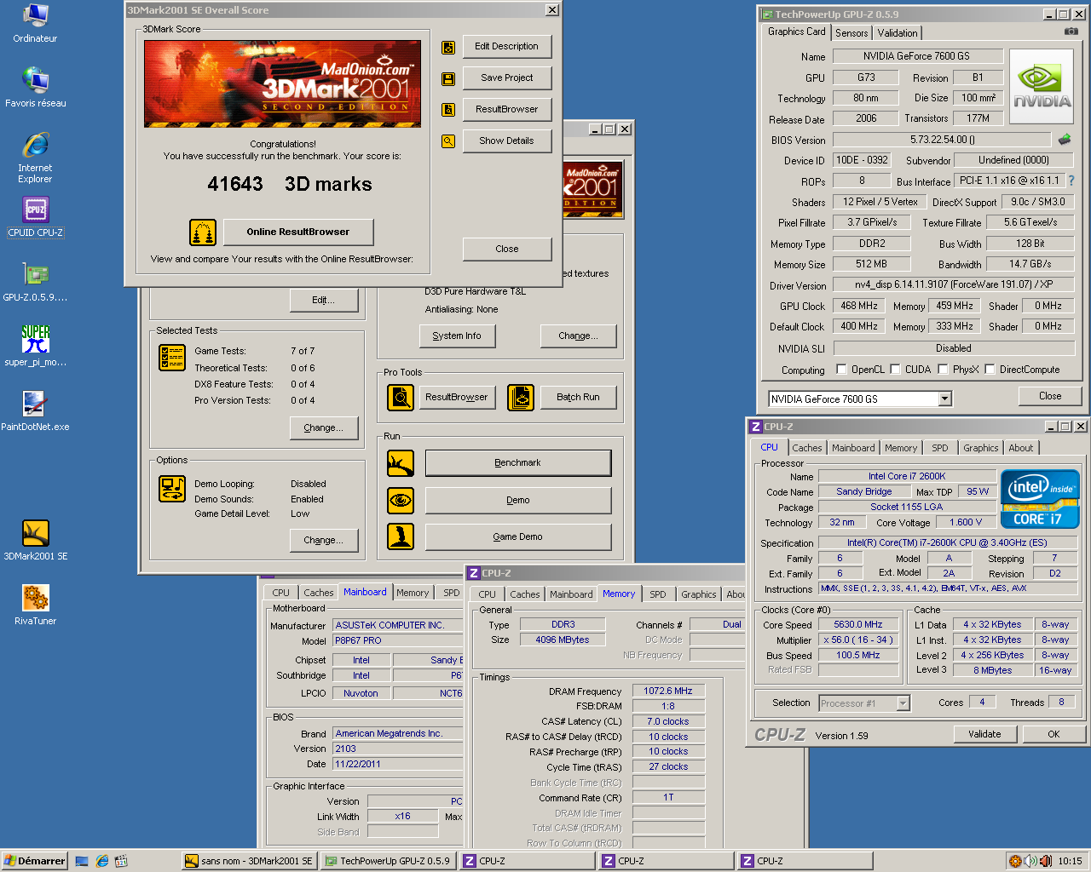Select the CPUID CPU-Z desktop shortcut

35,217
